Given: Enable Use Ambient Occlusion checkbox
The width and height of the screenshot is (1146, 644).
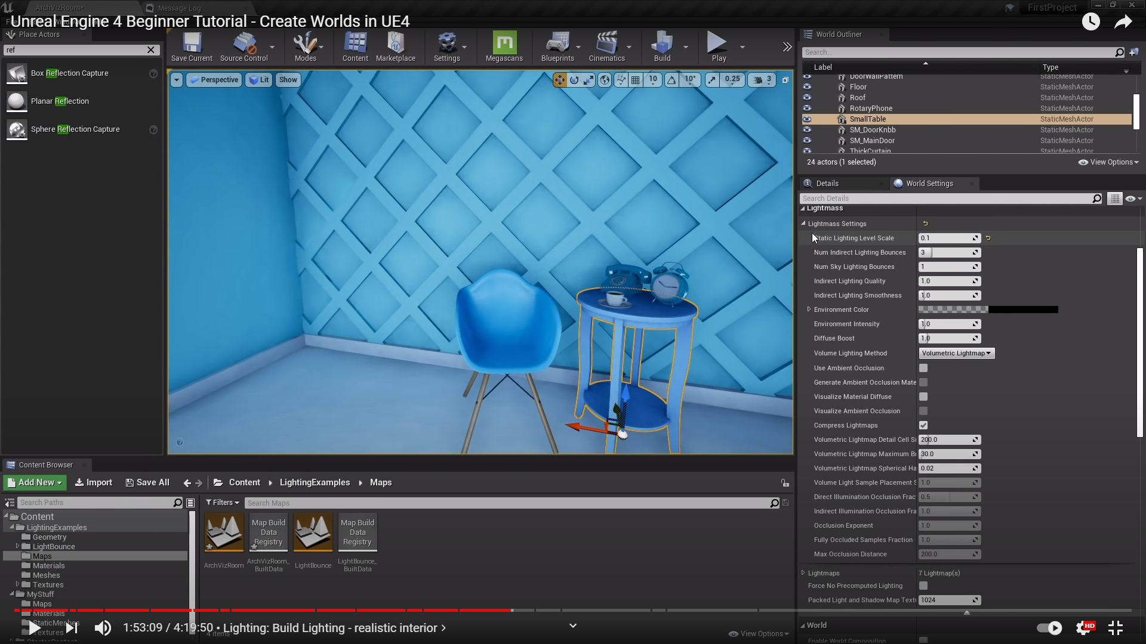Looking at the screenshot, I should (923, 369).
